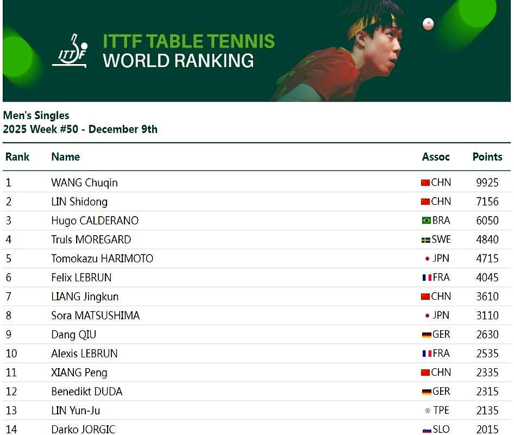The width and height of the screenshot is (514, 435).
Task: Click Slovenia flag beside Darko JORGIC
Action: tap(427, 430)
